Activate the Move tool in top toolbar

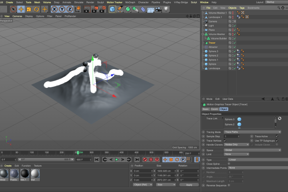pos(21,9)
